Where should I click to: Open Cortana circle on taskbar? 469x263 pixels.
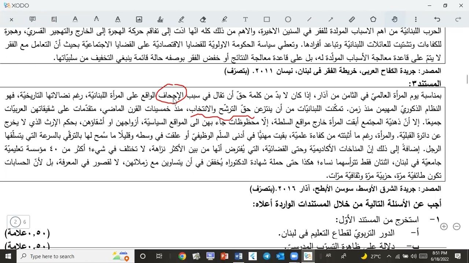tap(143, 256)
